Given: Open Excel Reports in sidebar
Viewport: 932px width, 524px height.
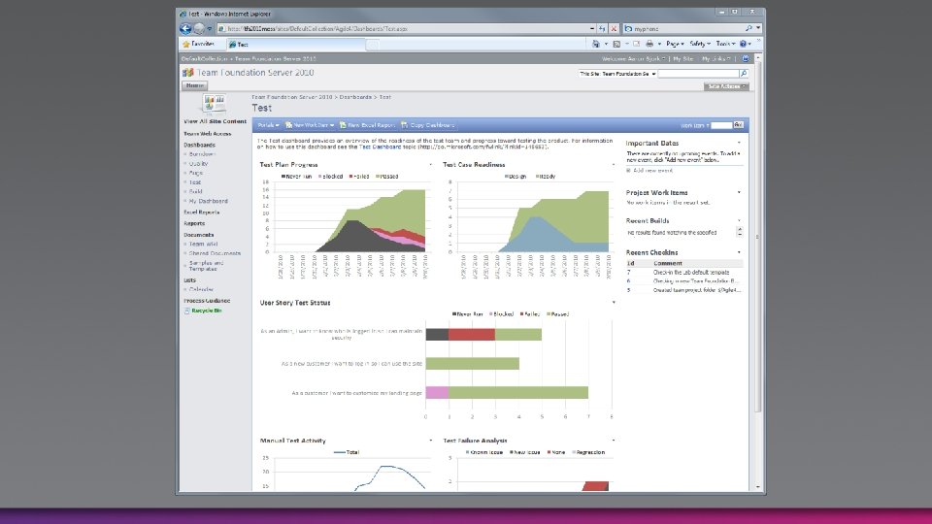Looking at the screenshot, I should click(202, 213).
